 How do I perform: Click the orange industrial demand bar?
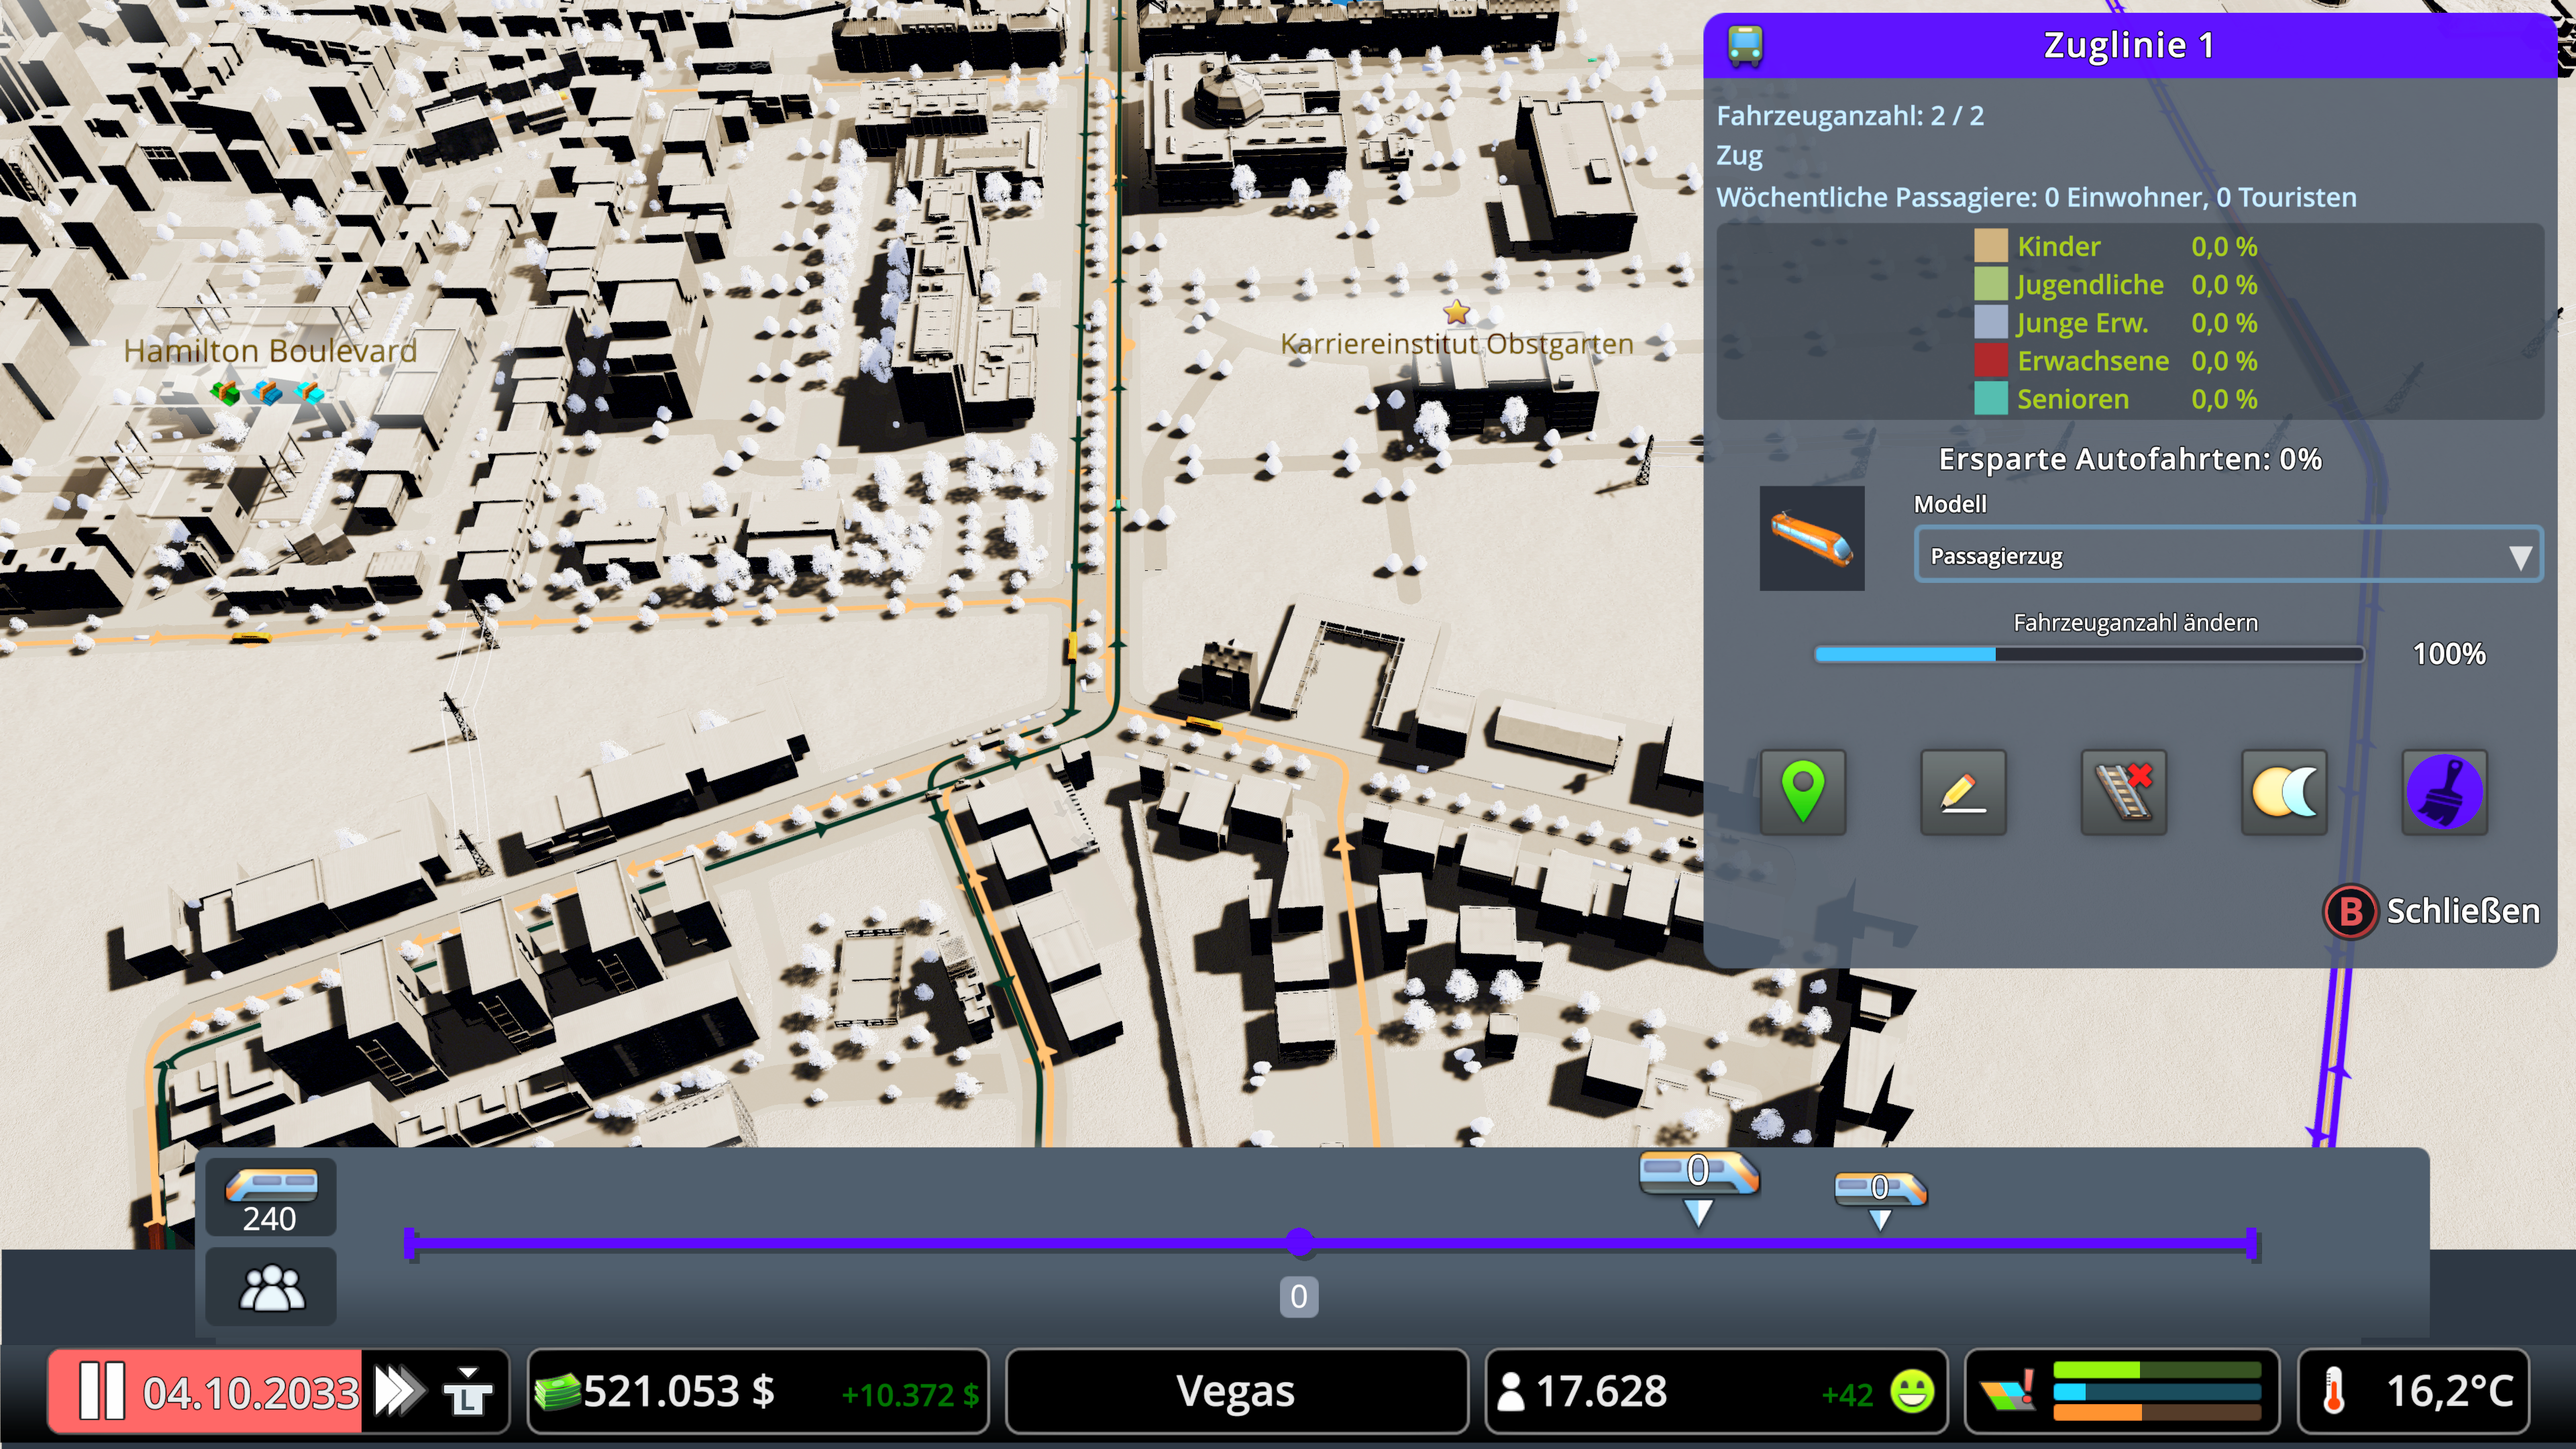pos(2157,1413)
